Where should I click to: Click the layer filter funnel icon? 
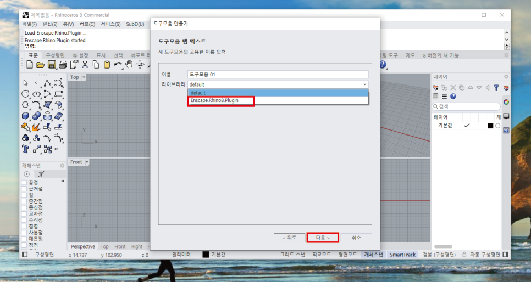(496, 88)
